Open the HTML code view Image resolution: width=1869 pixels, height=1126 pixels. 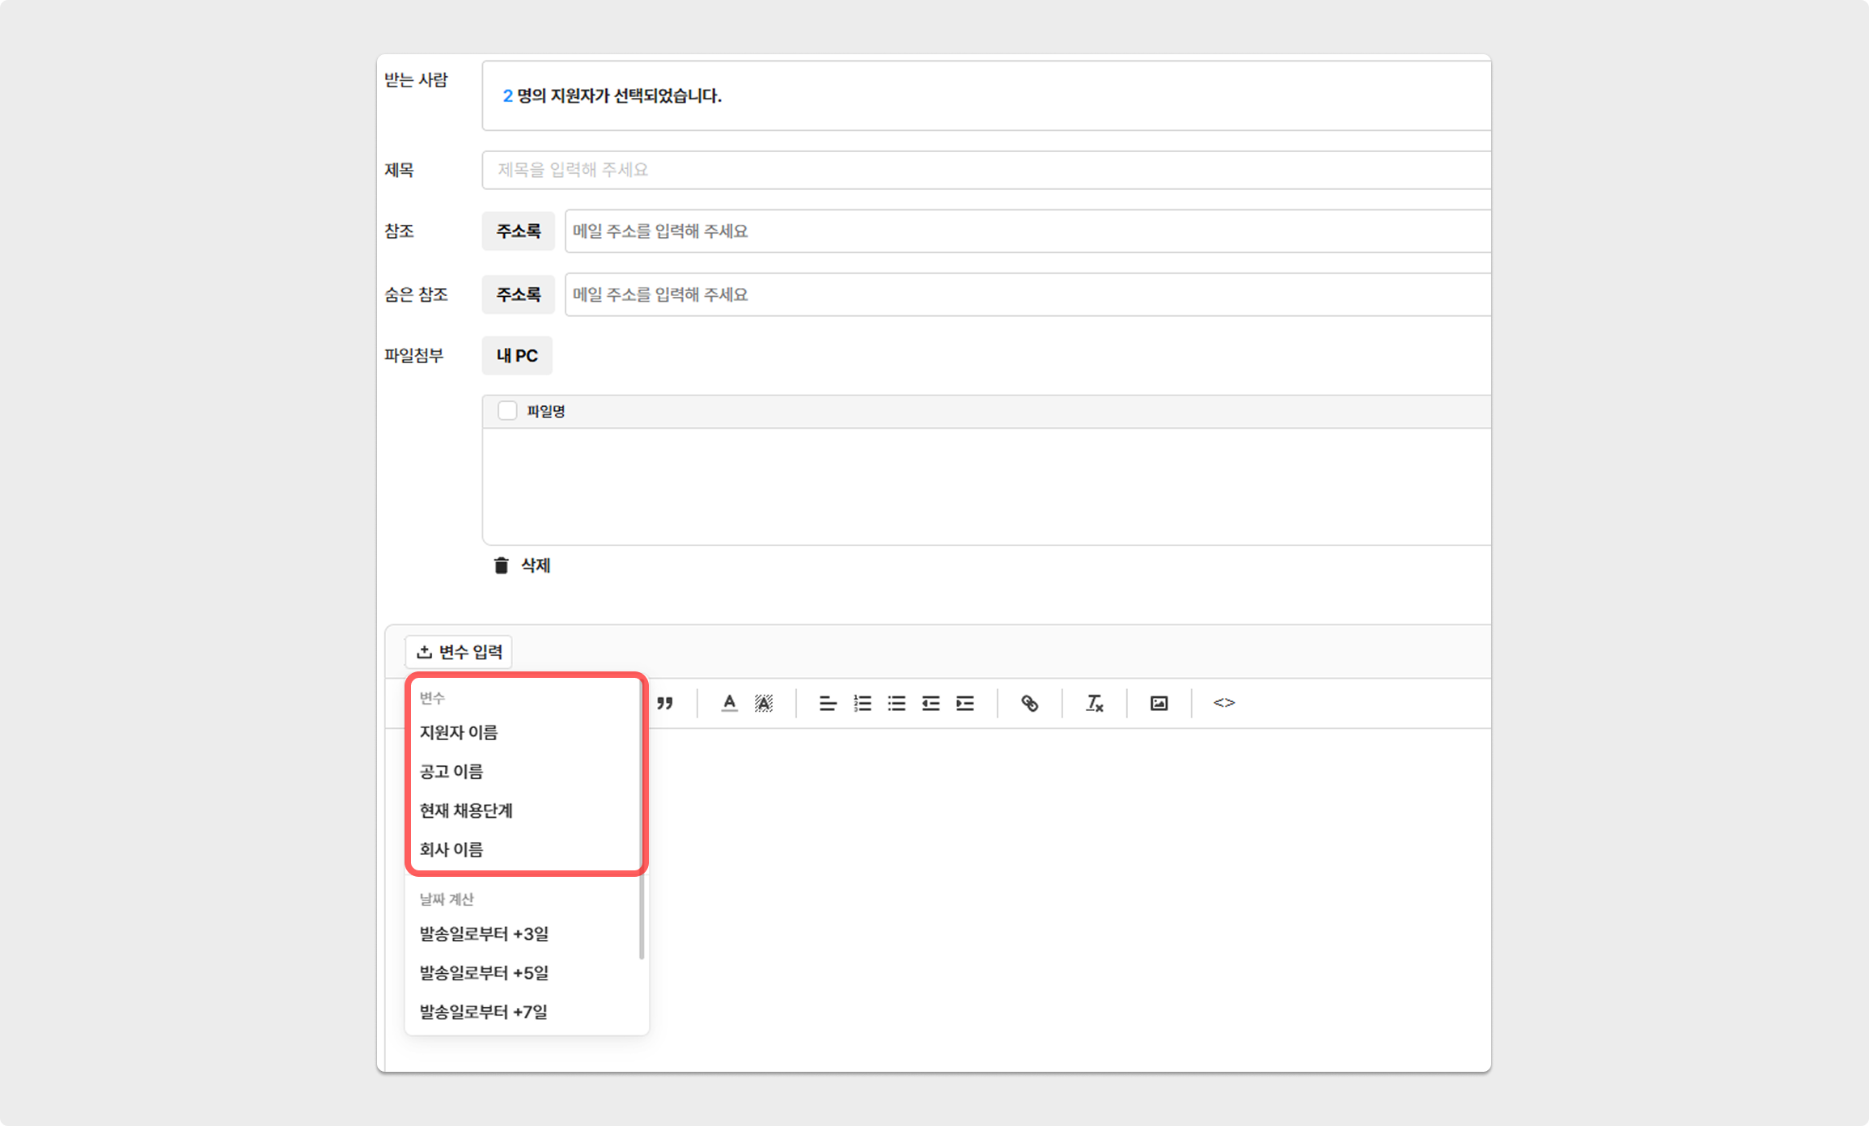(1223, 703)
